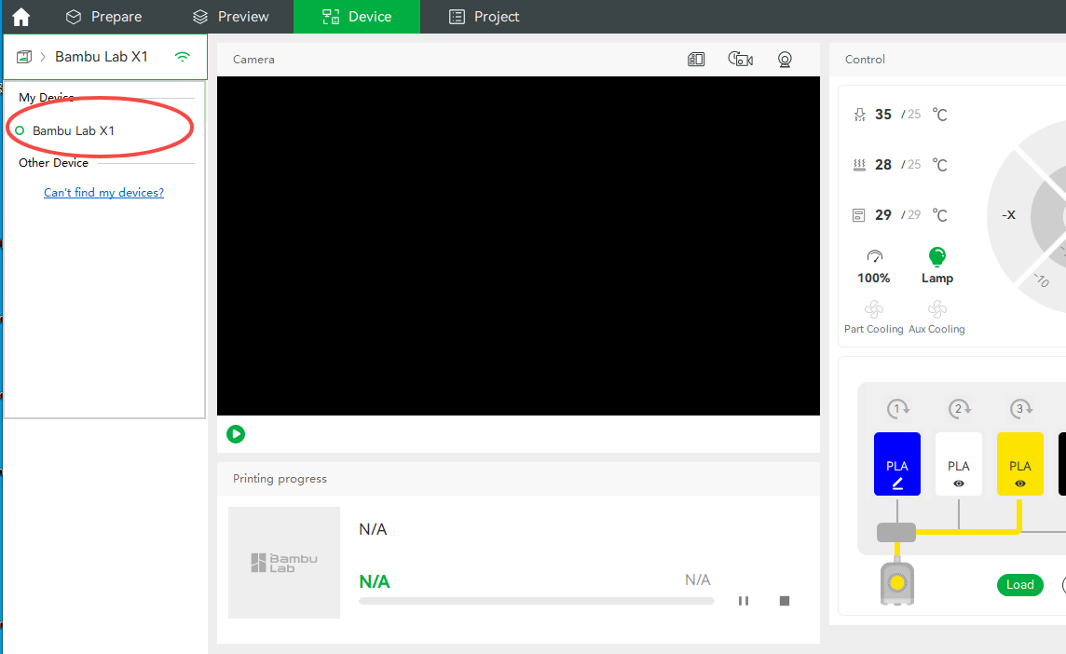Click the Bambu Lab print thumbnail
The height and width of the screenshot is (654, 1066).
click(284, 563)
